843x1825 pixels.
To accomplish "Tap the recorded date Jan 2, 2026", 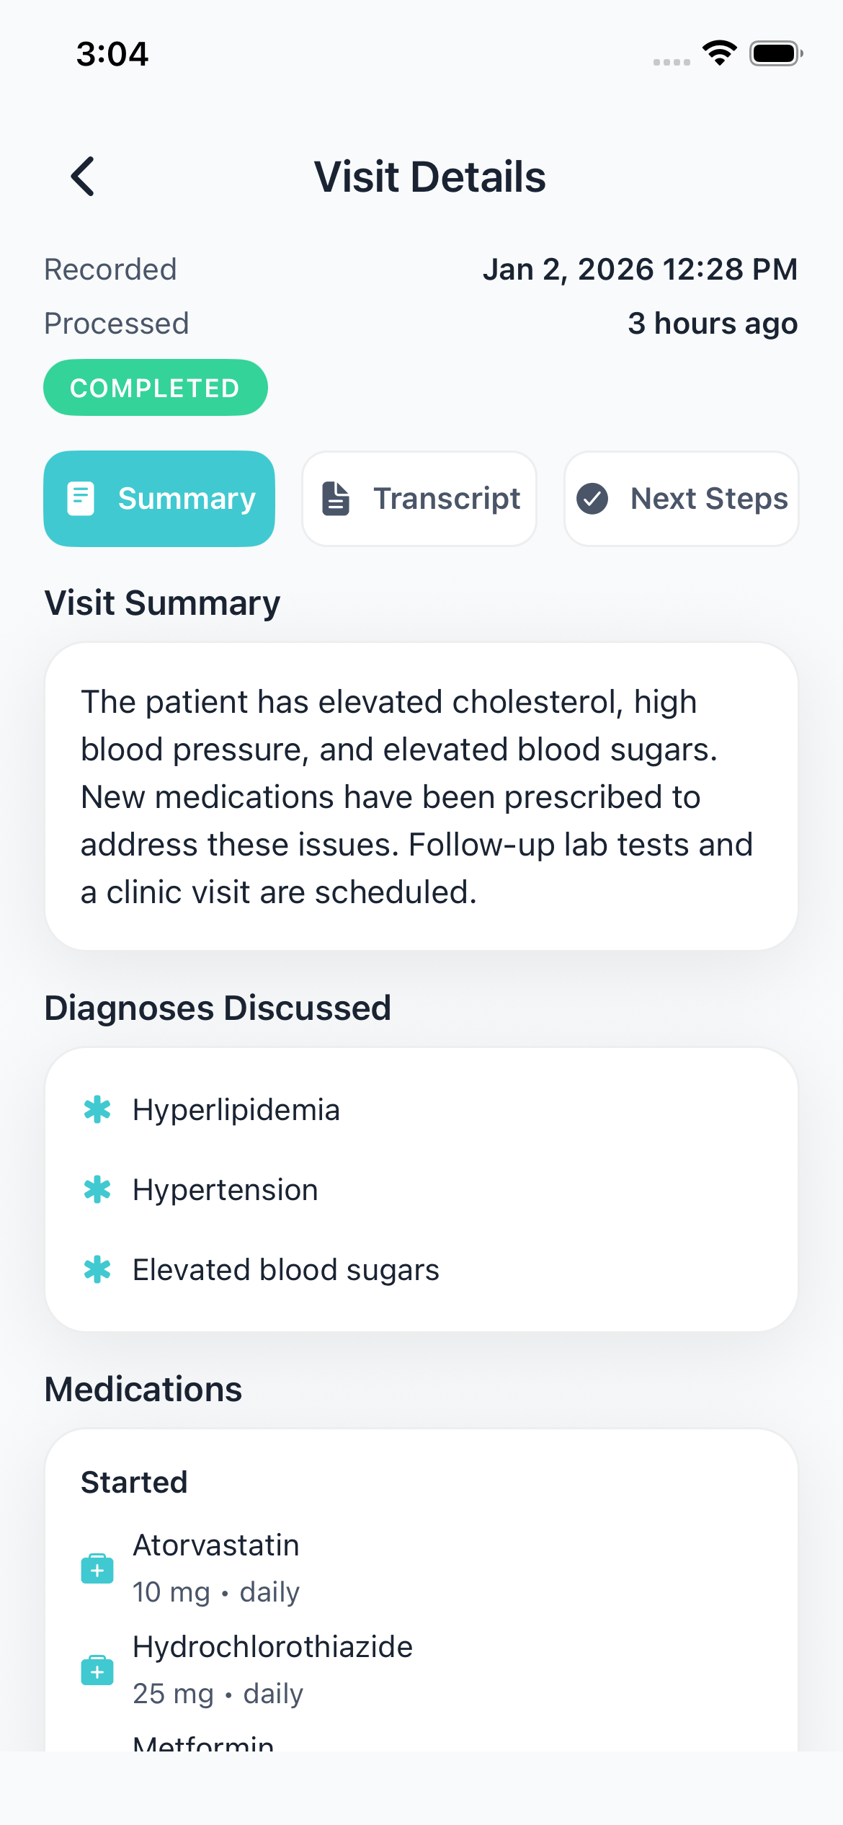I will pyautogui.click(x=640, y=270).
